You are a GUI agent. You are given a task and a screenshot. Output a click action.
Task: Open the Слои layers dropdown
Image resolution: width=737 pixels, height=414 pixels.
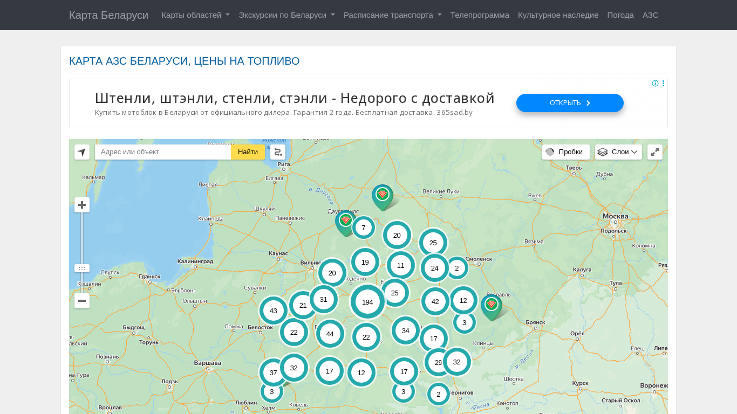[618, 152]
